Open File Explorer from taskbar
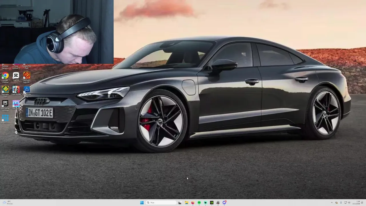 coord(186,203)
